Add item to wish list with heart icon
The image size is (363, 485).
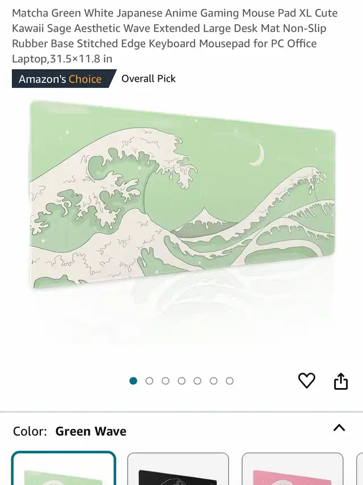tap(306, 381)
